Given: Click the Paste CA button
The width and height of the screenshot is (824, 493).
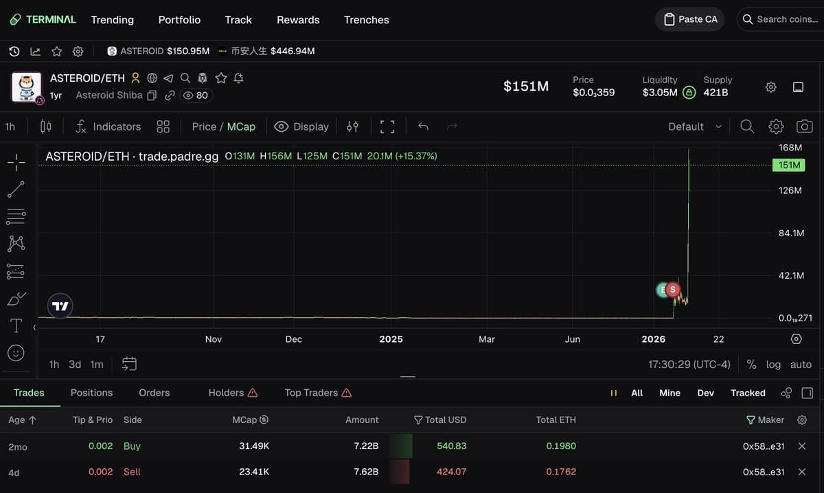Looking at the screenshot, I should (x=689, y=19).
